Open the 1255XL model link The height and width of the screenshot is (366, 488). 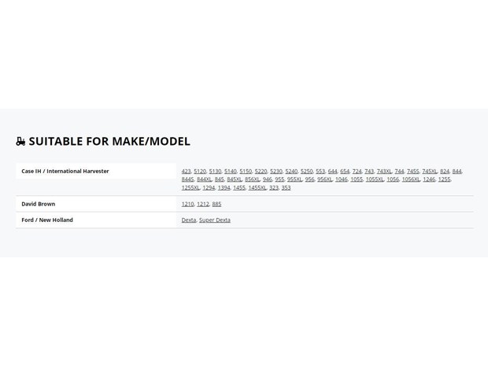click(190, 187)
